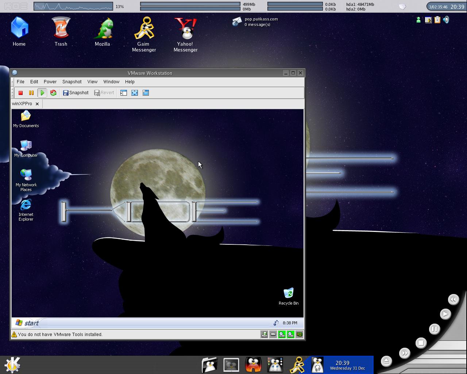The height and width of the screenshot is (374, 467).
Task: Click the flaming penguin icon in bottom panel
Action: click(253, 365)
